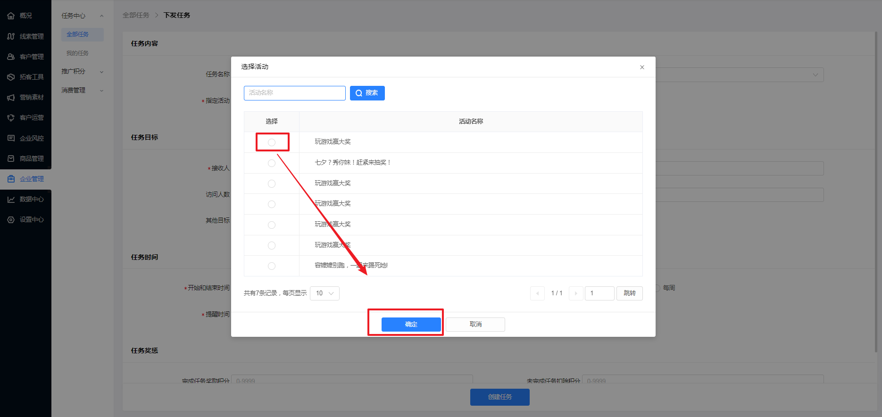The height and width of the screenshot is (417, 882).
Task: Expand the 推广积分 menu section
Action: pos(82,72)
